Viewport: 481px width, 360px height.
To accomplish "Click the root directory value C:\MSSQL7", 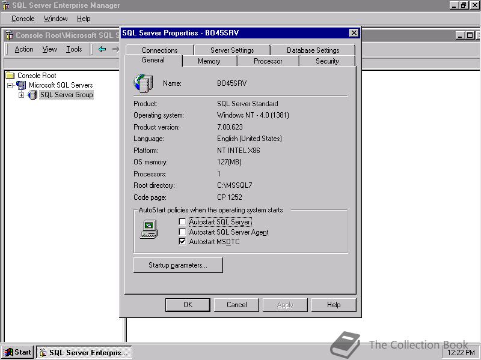I will [x=234, y=185].
